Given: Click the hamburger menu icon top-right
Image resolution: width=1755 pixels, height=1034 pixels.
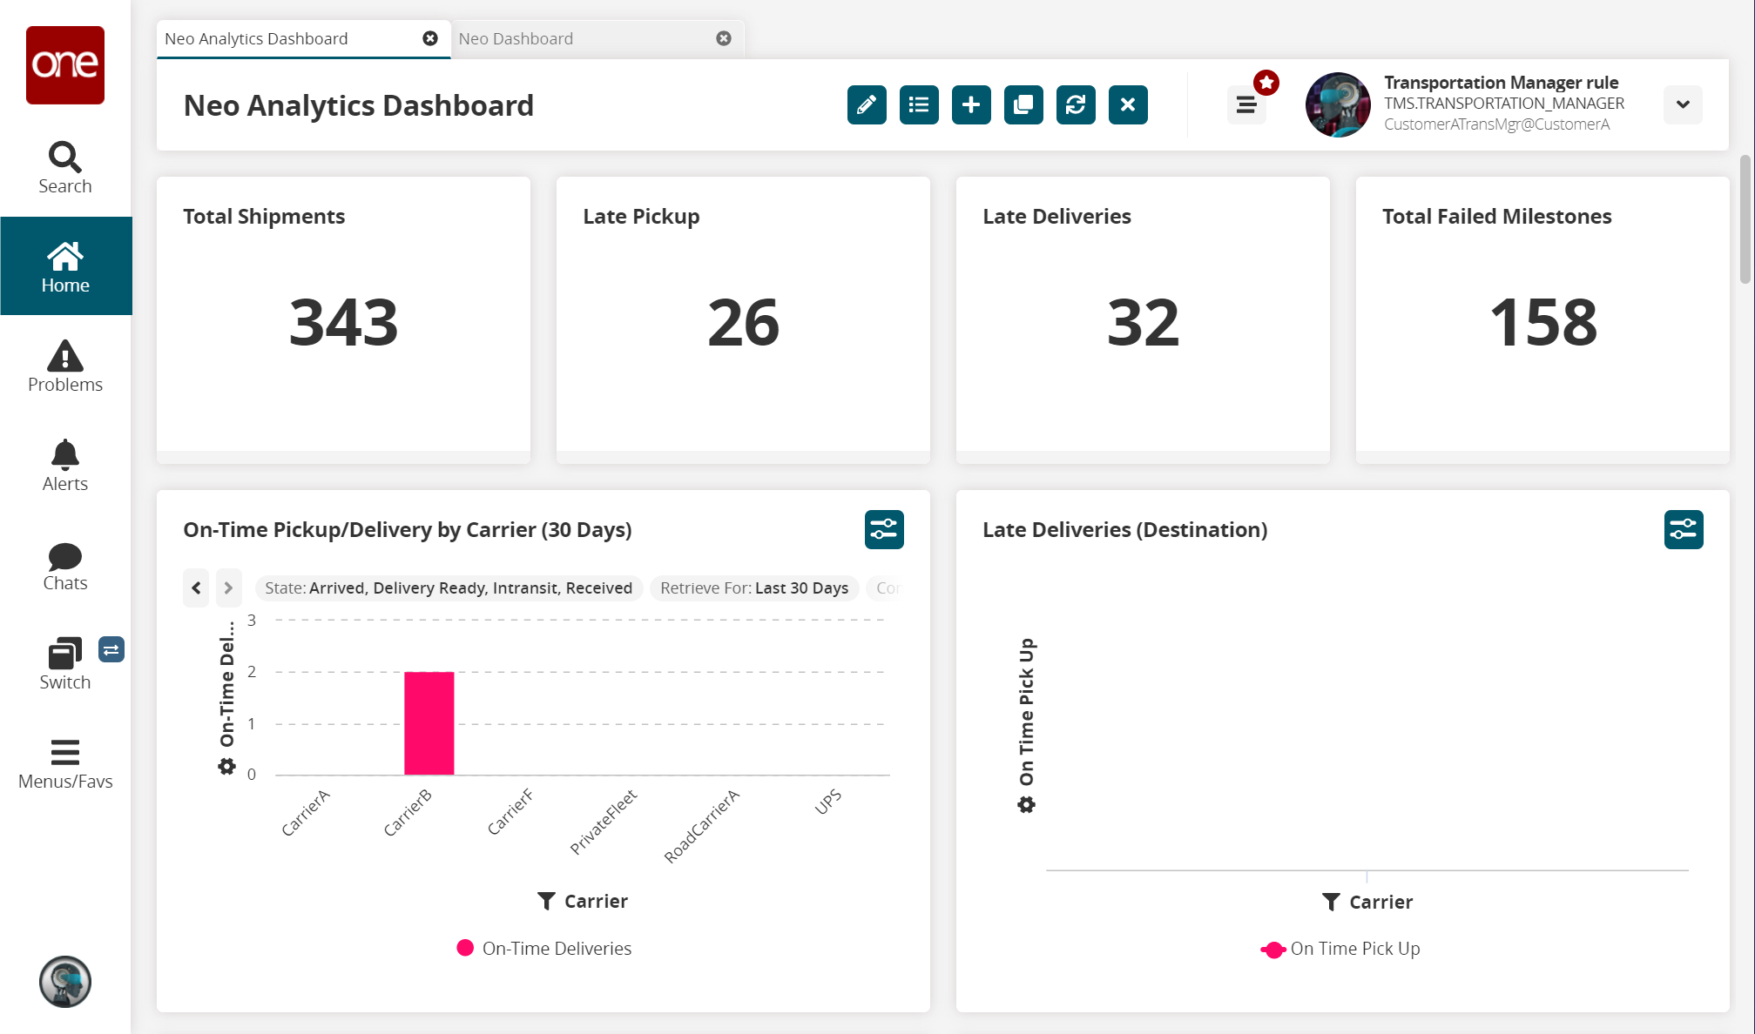Looking at the screenshot, I should (x=1247, y=104).
